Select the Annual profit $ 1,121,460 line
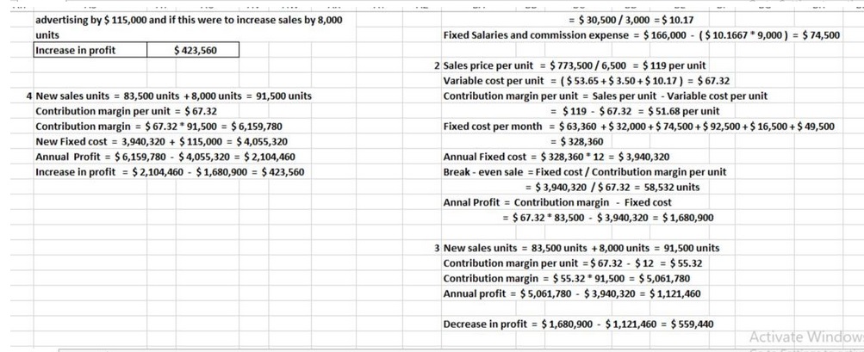The width and height of the screenshot is (864, 352). coord(571,293)
